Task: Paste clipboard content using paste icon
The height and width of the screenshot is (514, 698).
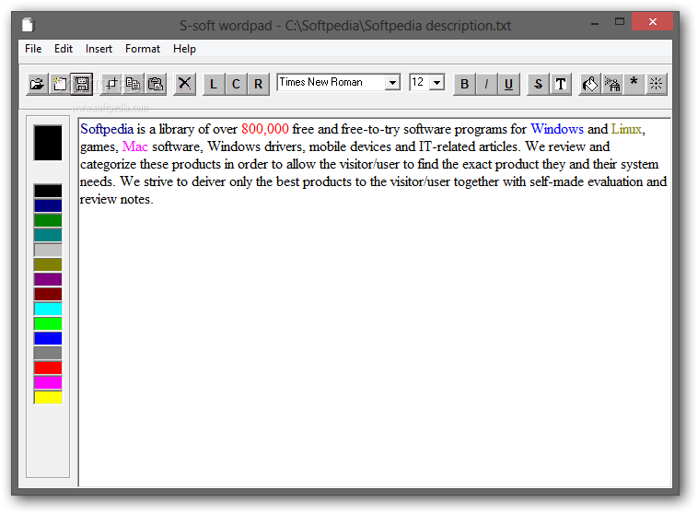Action: point(156,84)
